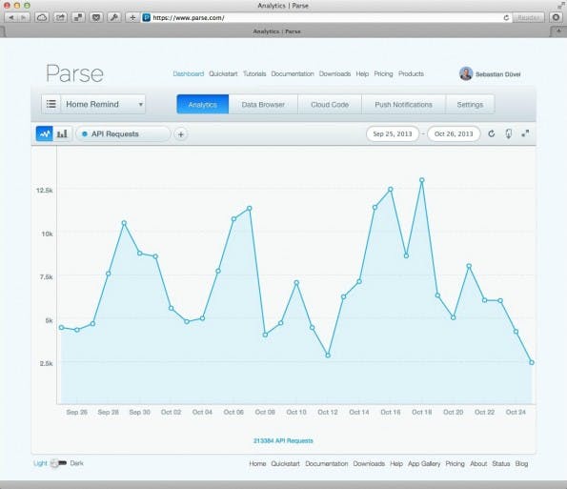
Task: Click the Light theme label
Action: (x=40, y=463)
